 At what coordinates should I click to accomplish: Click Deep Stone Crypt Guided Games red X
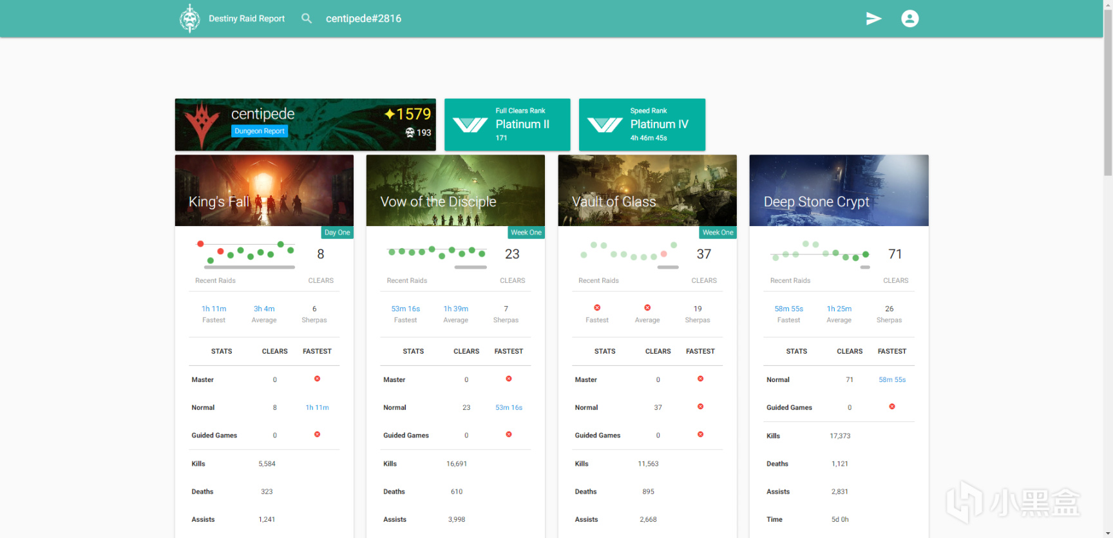tap(892, 407)
